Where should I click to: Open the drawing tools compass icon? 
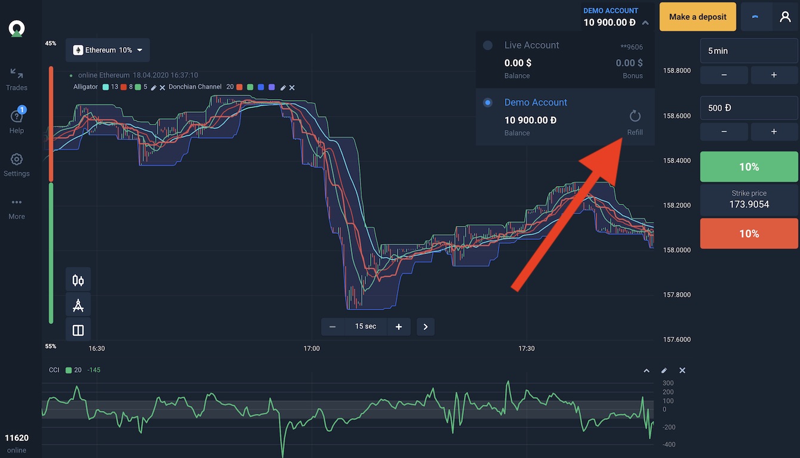[78, 305]
